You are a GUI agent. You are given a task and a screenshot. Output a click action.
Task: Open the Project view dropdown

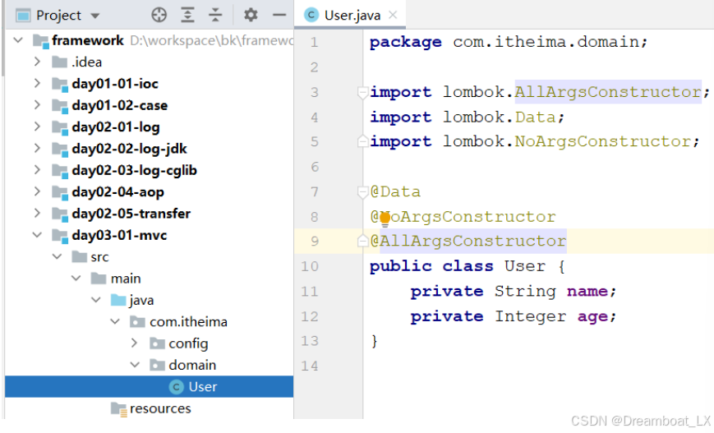click(x=94, y=16)
